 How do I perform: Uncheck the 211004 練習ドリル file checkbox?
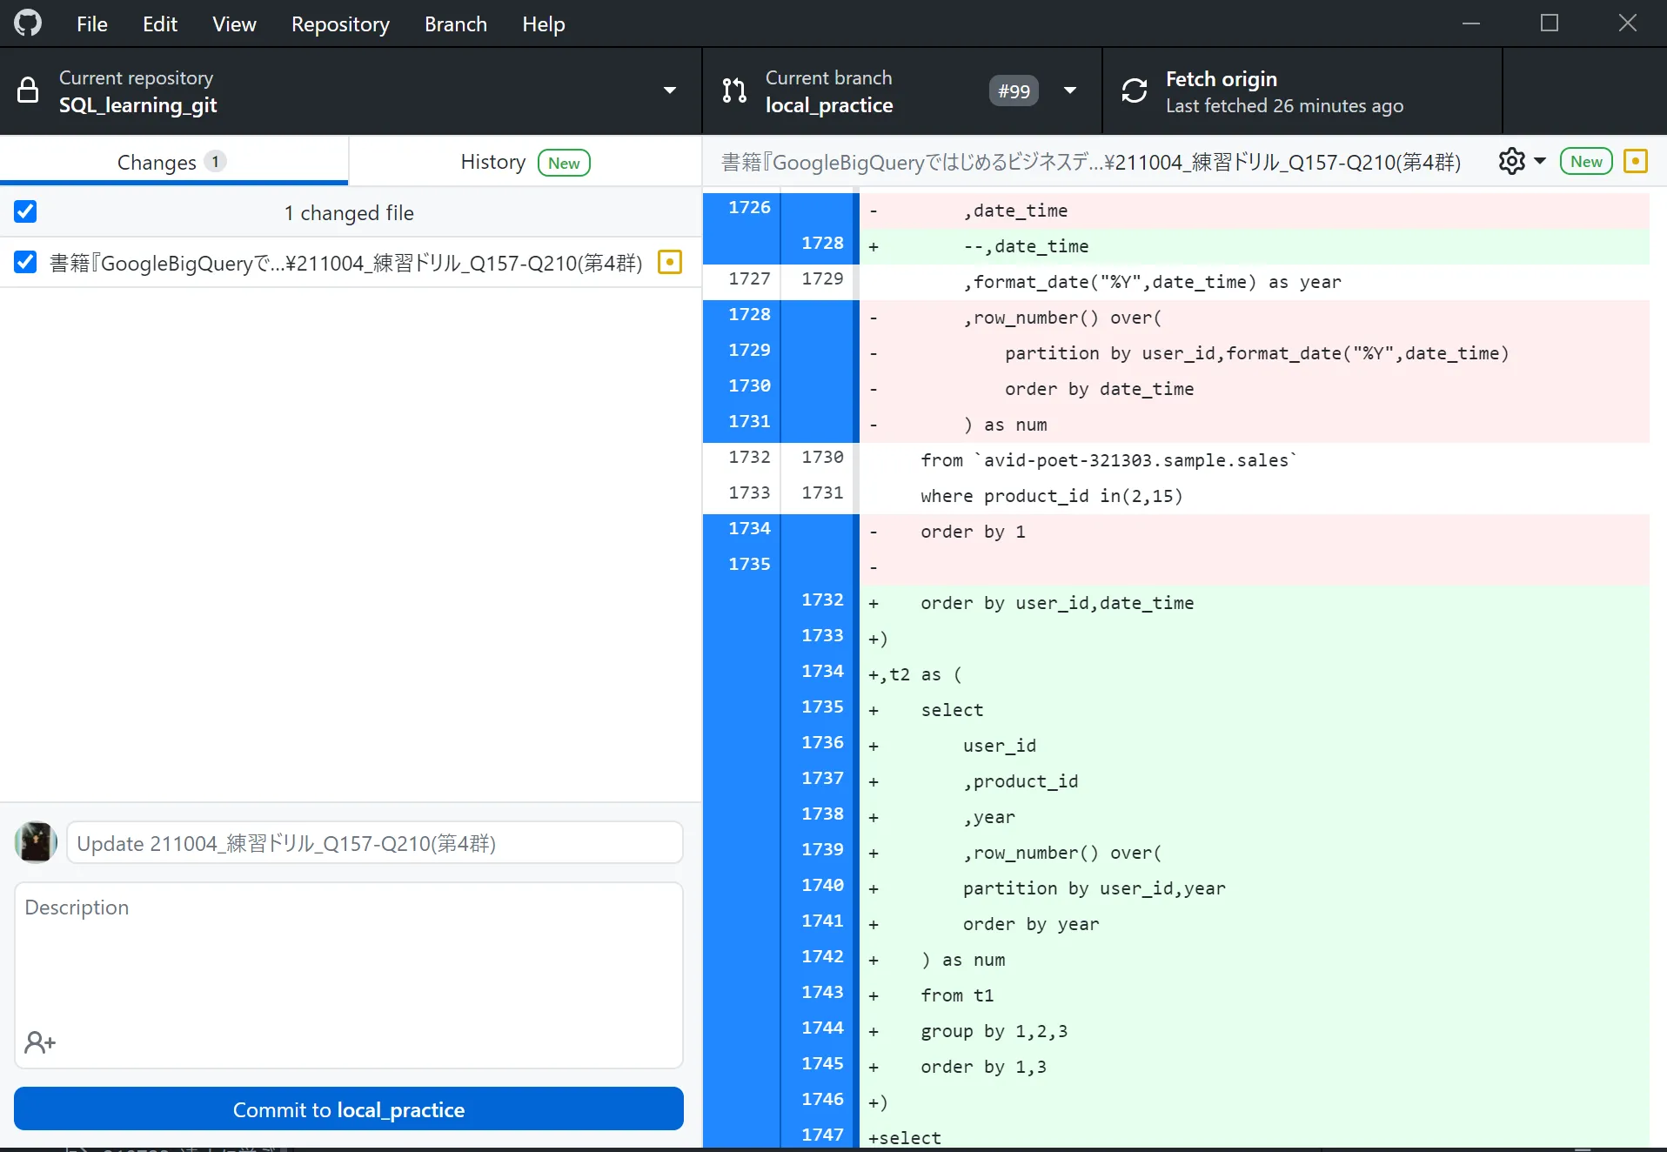pyautogui.click(x=25, y=262)
